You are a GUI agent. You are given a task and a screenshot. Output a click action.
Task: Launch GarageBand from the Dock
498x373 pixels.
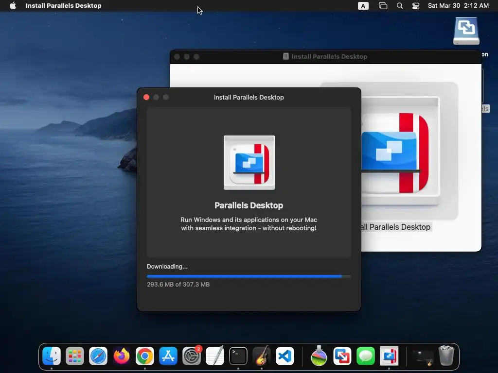[x=261, y=356]
